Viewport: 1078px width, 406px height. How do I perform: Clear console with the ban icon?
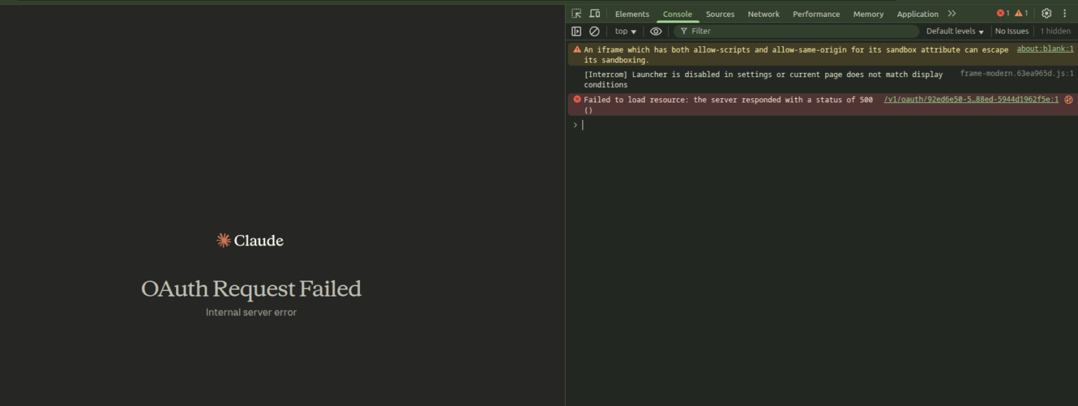pyautogui.click(x=594, y=32)
